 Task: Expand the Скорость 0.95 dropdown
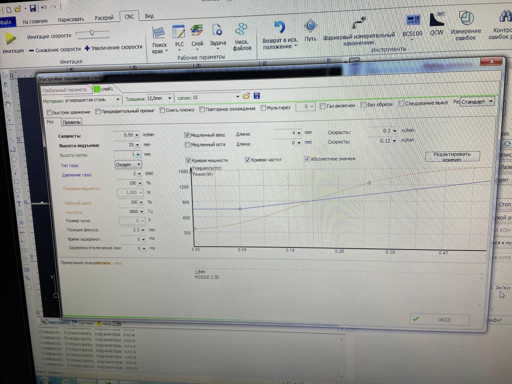137,135
